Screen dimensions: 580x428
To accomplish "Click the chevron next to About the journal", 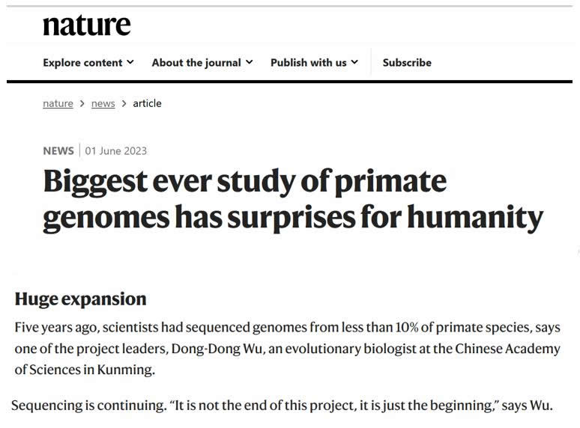I will [250, 62].
